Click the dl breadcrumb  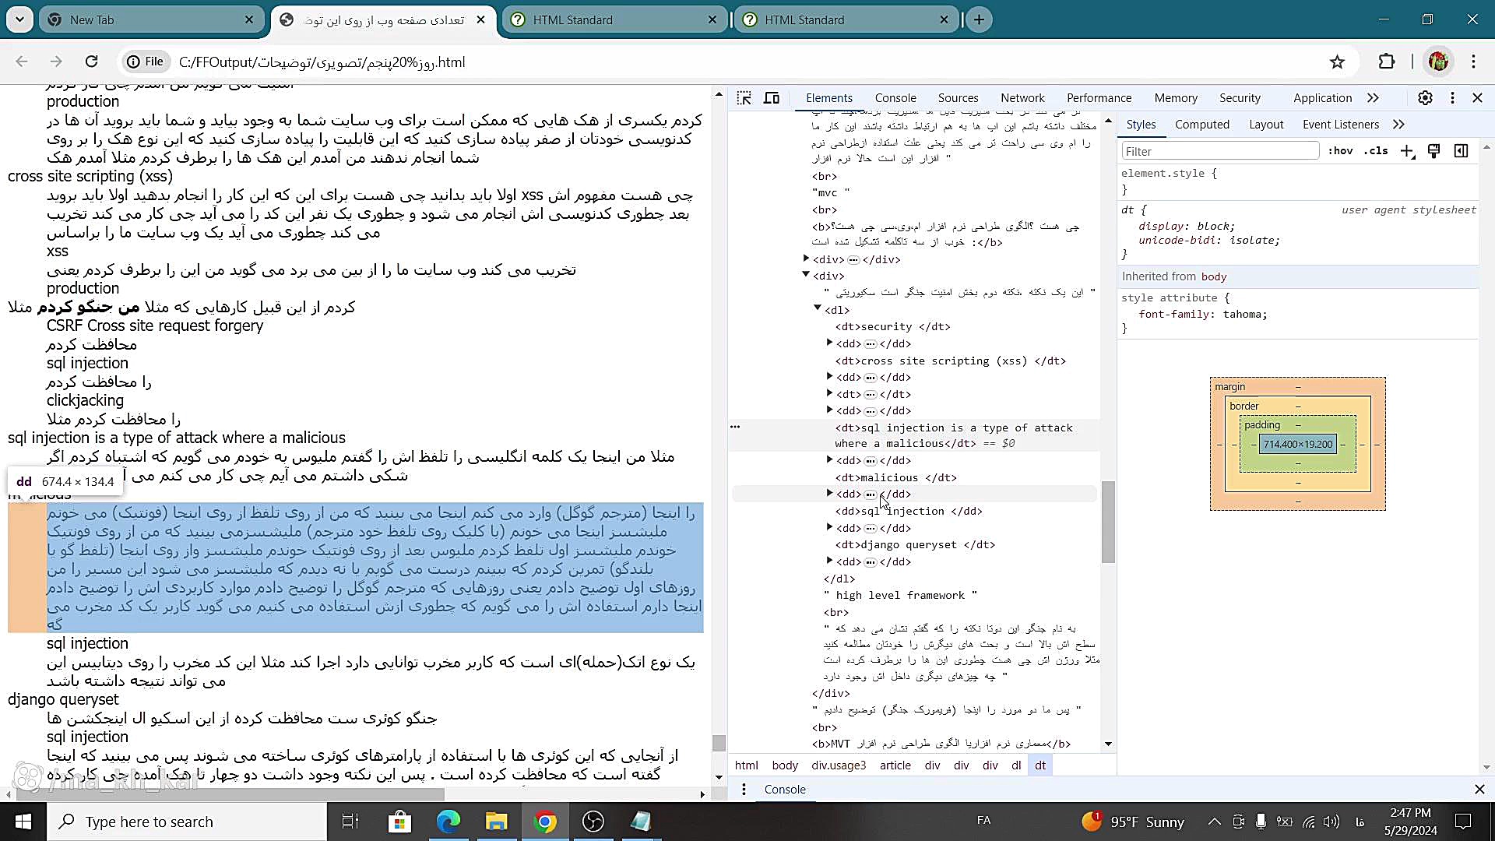[1016, 765]
